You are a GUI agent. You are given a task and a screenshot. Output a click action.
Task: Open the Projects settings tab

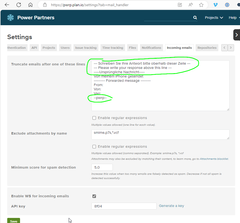[x=49, y=48]
